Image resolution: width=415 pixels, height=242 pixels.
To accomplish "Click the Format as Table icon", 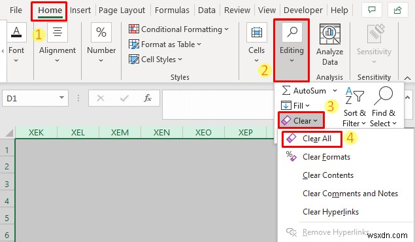I will coord(134,44).
